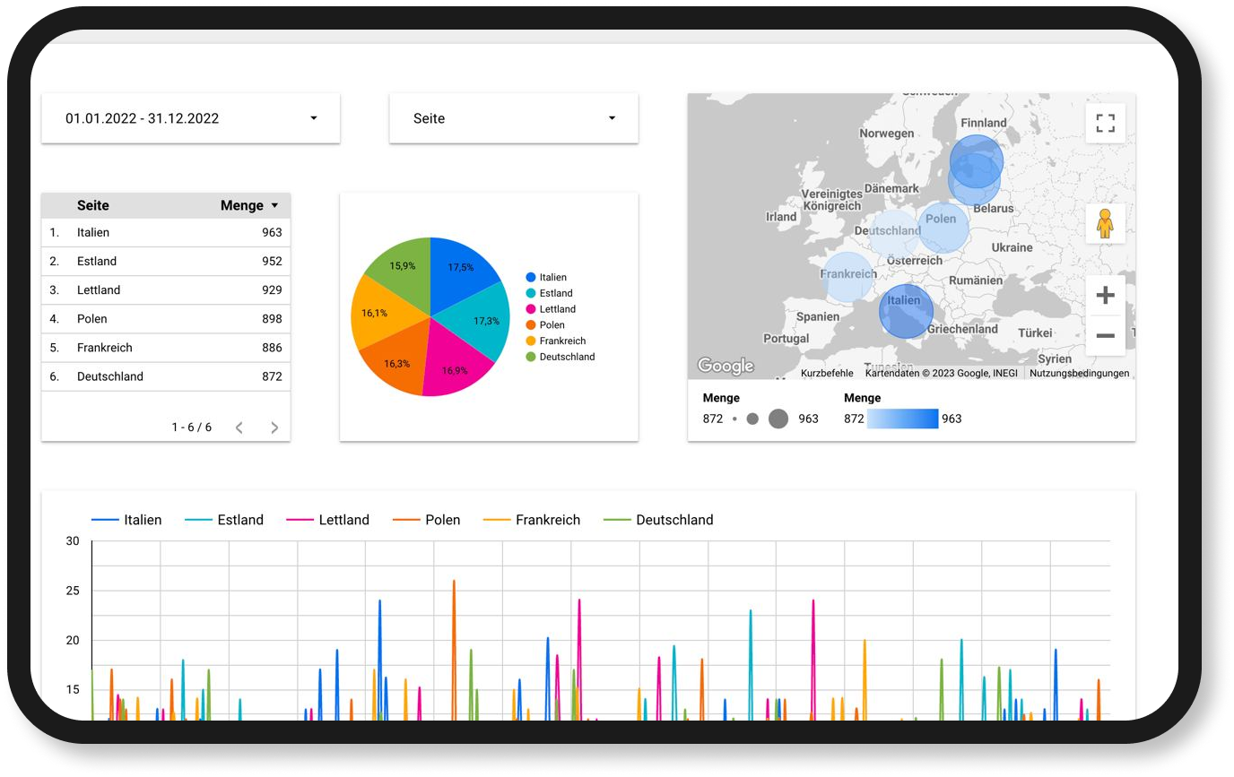Click the Google logo on the map

[726, 366]
